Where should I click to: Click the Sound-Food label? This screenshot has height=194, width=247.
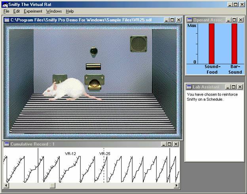[212, 69]
